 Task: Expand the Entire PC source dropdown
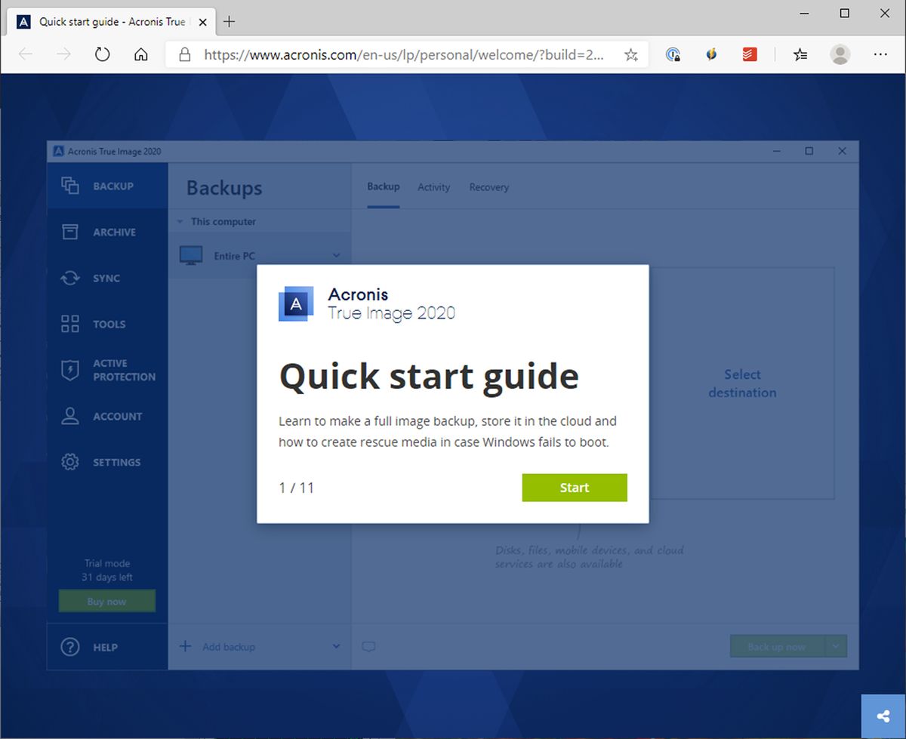pos(335,255)
